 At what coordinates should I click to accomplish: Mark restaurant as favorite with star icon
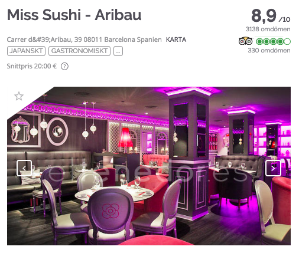[x=19, y=96]
